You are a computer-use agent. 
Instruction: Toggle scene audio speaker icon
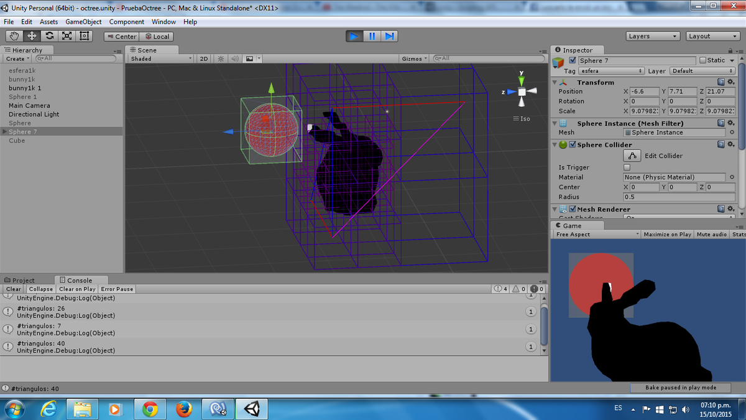tap(235, 58)
